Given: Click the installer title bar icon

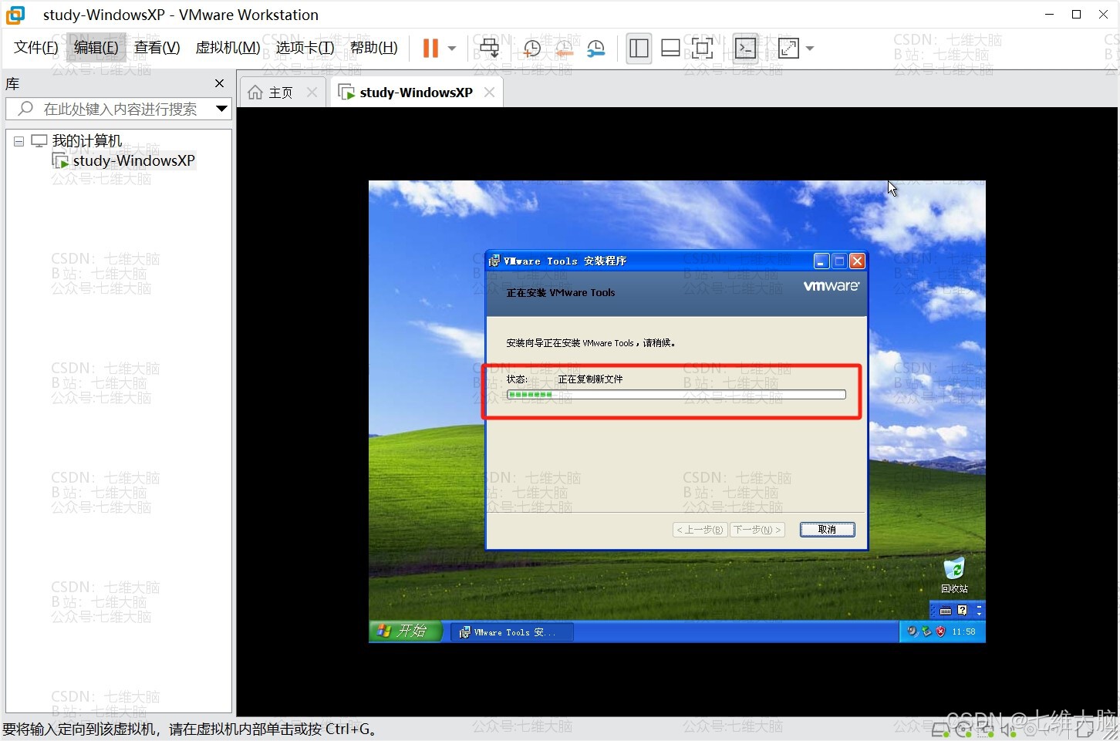Looking at the screenshot, I should tap(494, 261).
